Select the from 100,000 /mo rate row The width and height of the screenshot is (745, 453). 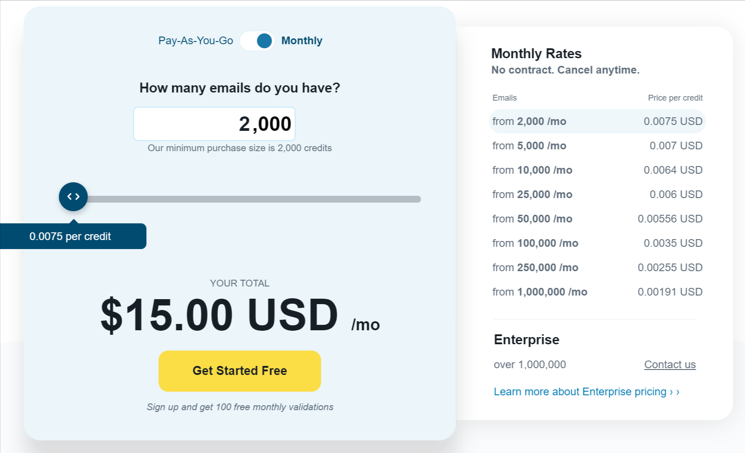[x=597, y=243]
